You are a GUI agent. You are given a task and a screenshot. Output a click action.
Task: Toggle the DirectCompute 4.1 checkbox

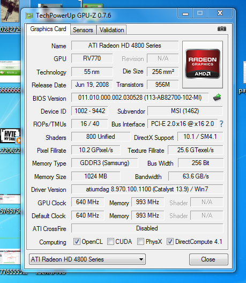coord(170,241)
